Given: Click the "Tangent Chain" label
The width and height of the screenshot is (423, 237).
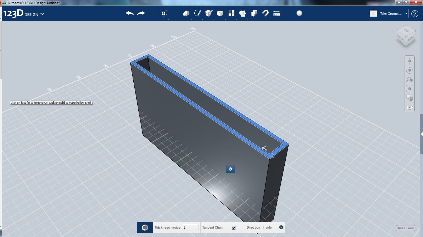Looking at the screenshot, I should (213, 228).
